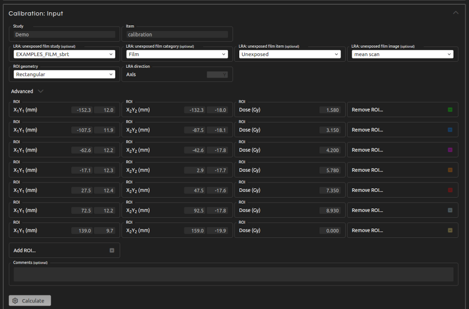Select the X1 field showing -107.5

(82, 130)
